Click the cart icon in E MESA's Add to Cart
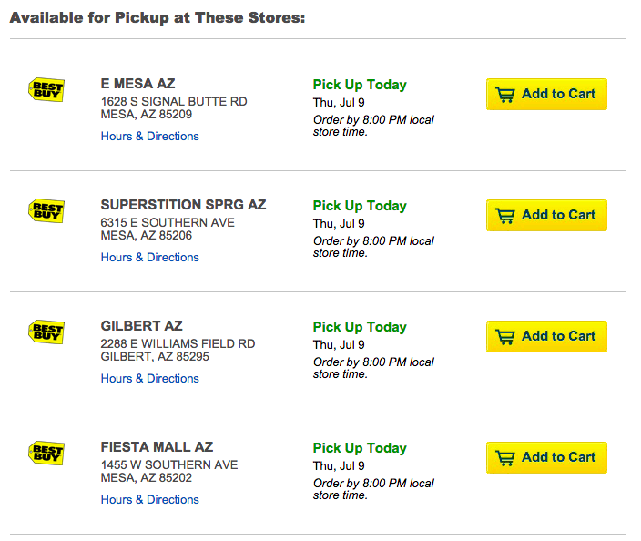 click(505, 95)
